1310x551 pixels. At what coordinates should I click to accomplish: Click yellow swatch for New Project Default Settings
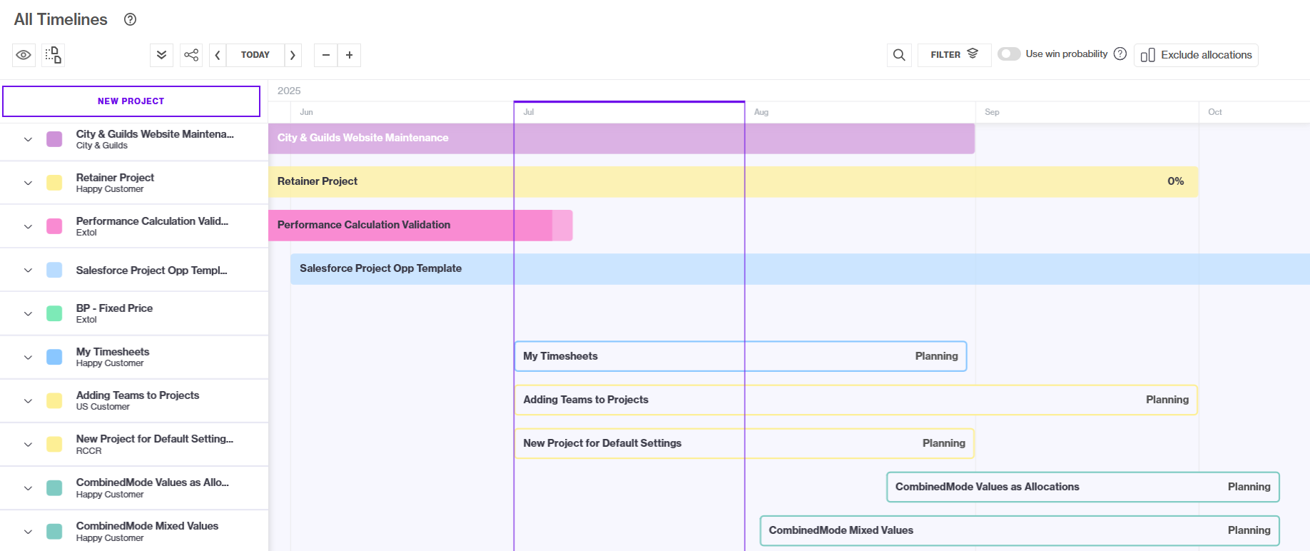[x=54, y=444]
